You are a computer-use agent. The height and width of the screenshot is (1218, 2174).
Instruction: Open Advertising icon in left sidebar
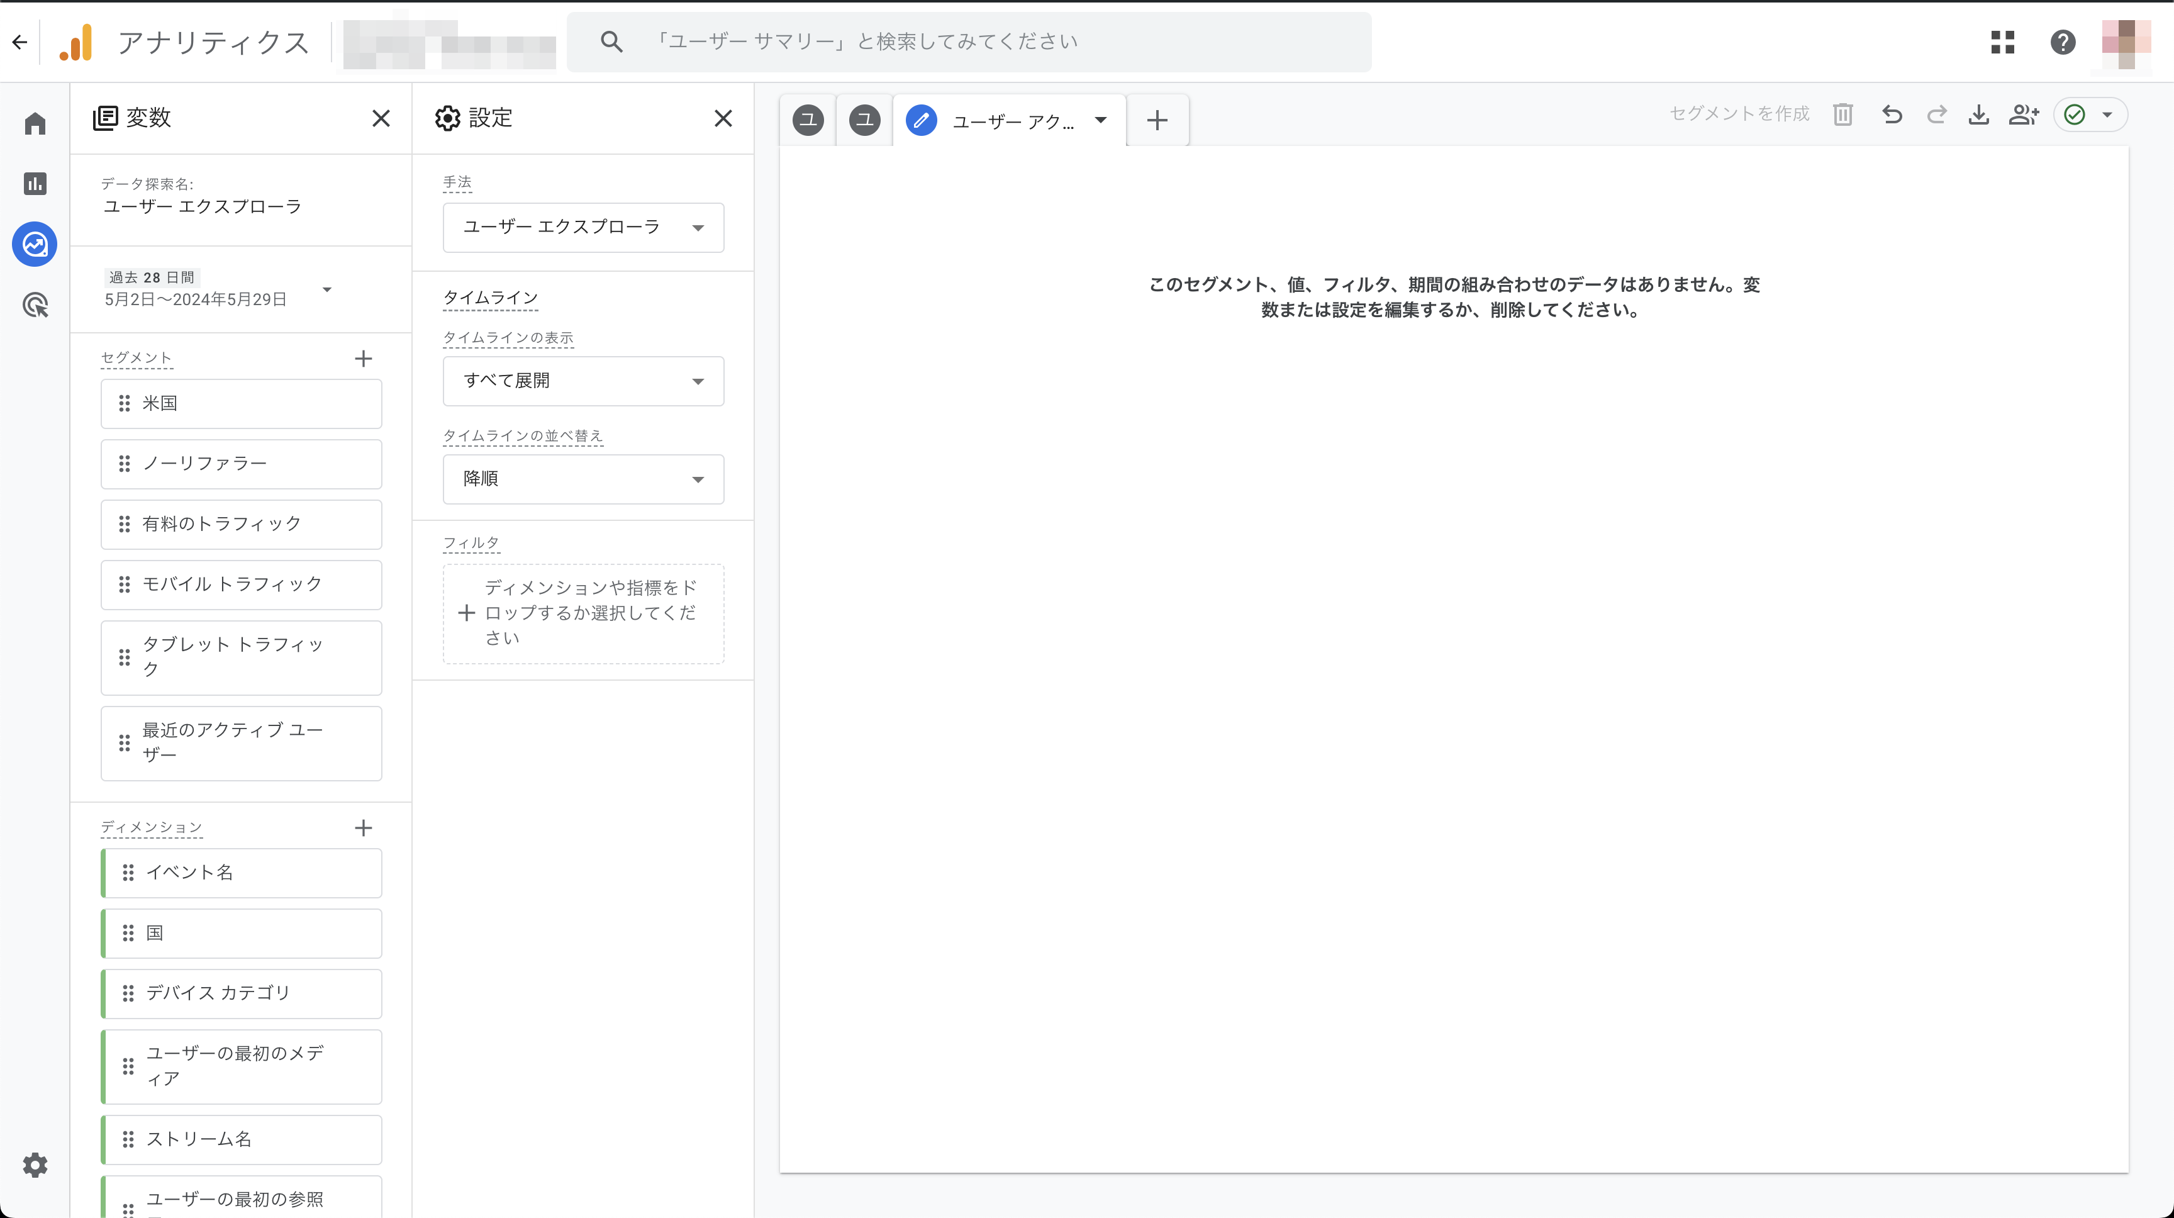(35, 304)
